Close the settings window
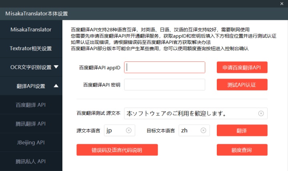This screenshot has height=171, width=288. tap(282, 4)
